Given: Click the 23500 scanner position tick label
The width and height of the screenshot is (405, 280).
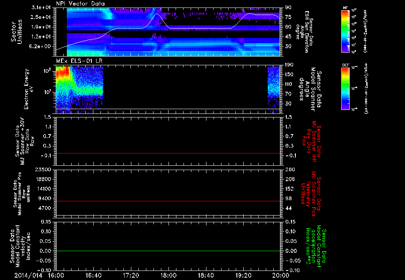Looking at the screenshot, I should click(43, 169).
